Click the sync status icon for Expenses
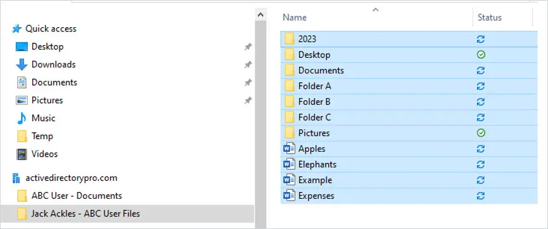548x229 pixels. (481, 196)
